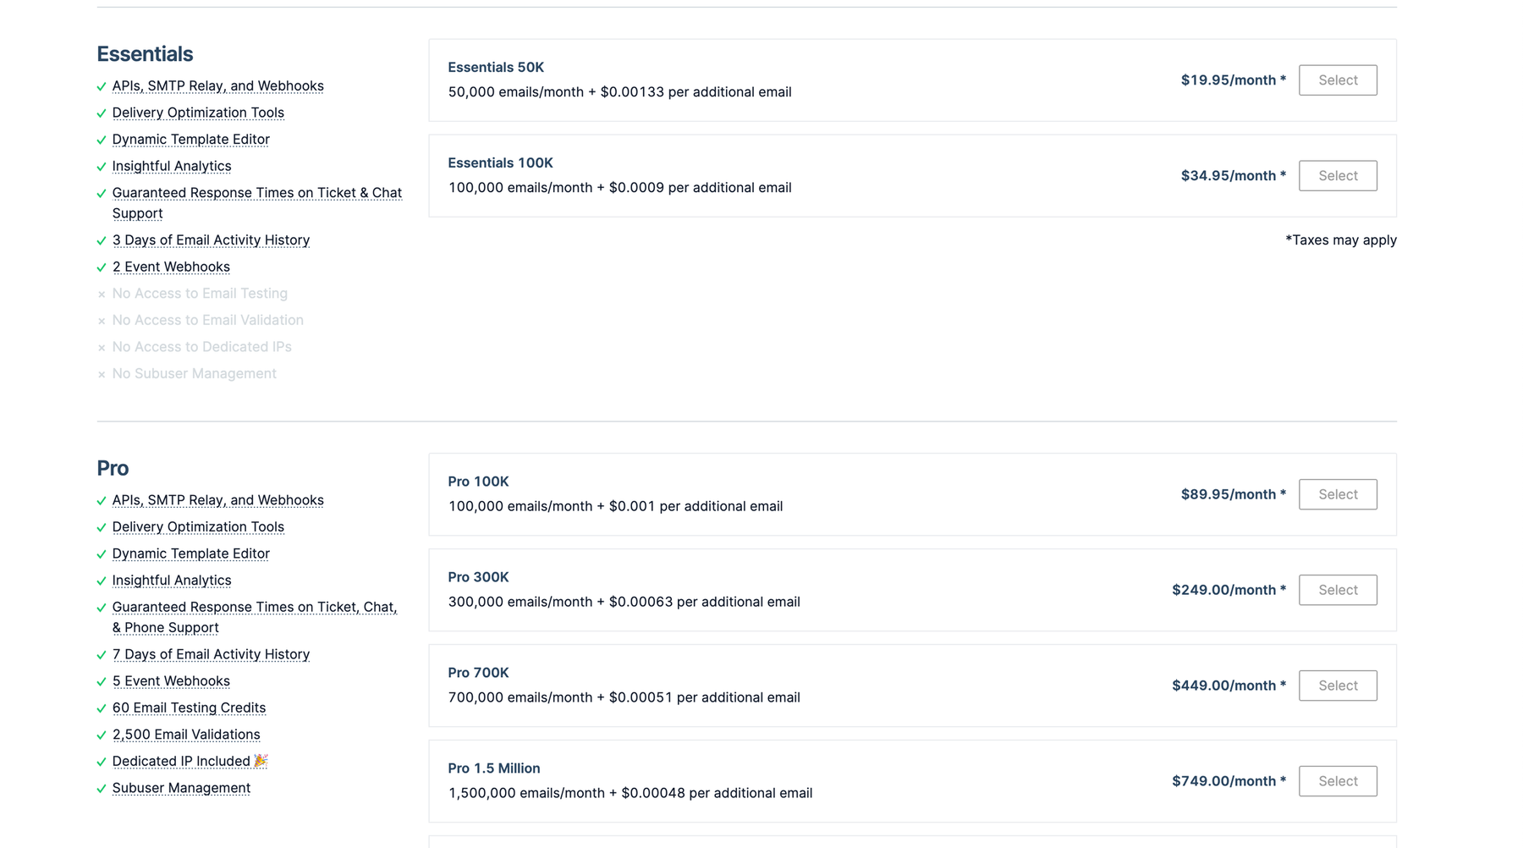The height and width of the screenshot is (848, 1523).
Task: Click the Essentials section heading
Action: click(x=145, y=53)
